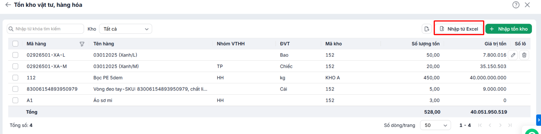Check the row for item code 112
This screenshot has height=134, width=541.
pyautogui.click(x=15, y=78)
